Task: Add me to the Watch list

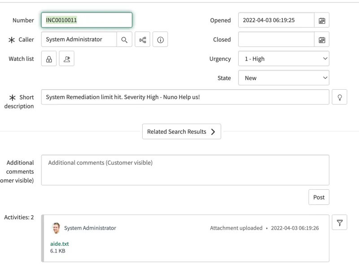Action: click(66, 59)
